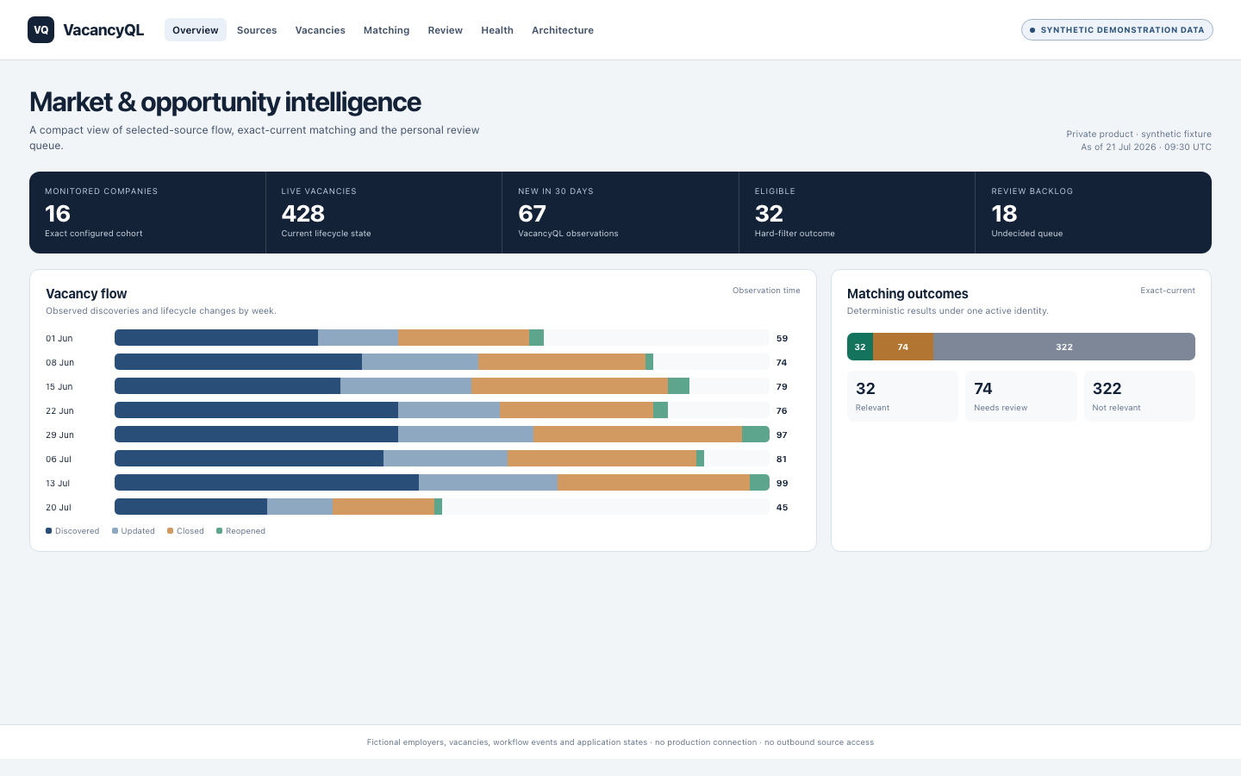Viewport: 1241px width, 776px height.
Task: Navigate to the Architecture tab
Action: [x=563, y=30]
